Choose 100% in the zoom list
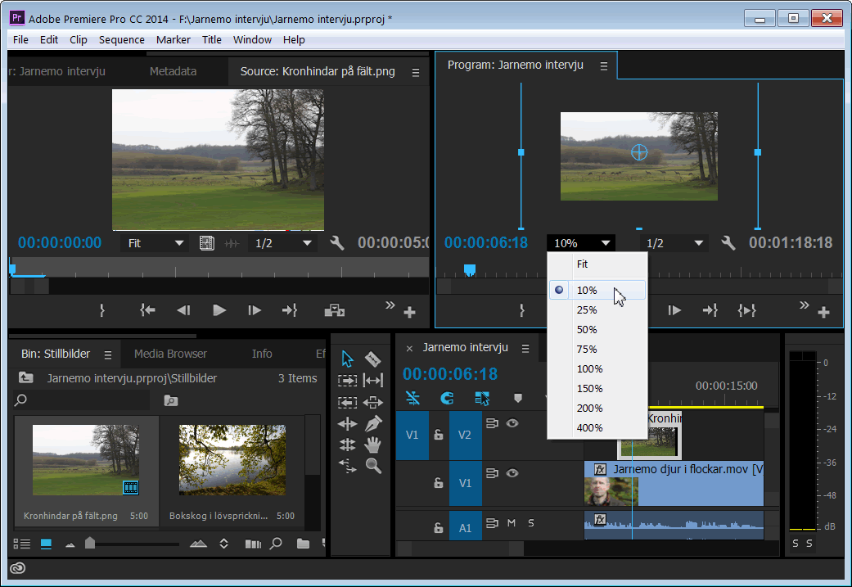 589,369
